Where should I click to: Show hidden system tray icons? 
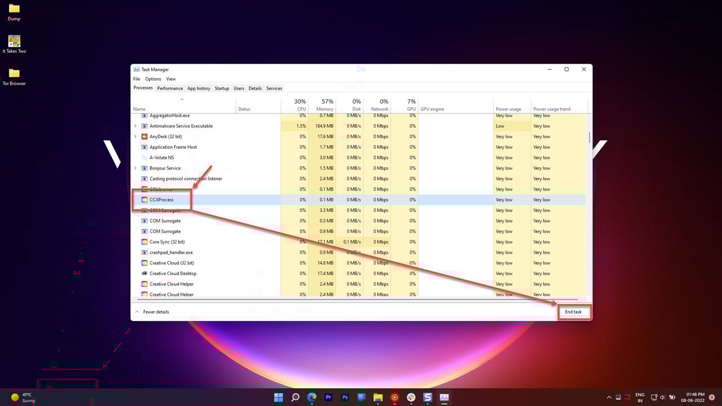tap(608, 398)
